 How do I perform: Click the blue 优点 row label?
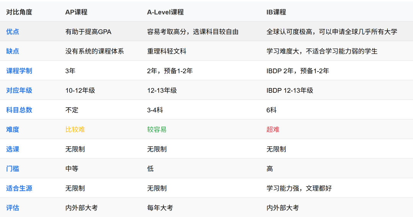[x=13, y=32]
